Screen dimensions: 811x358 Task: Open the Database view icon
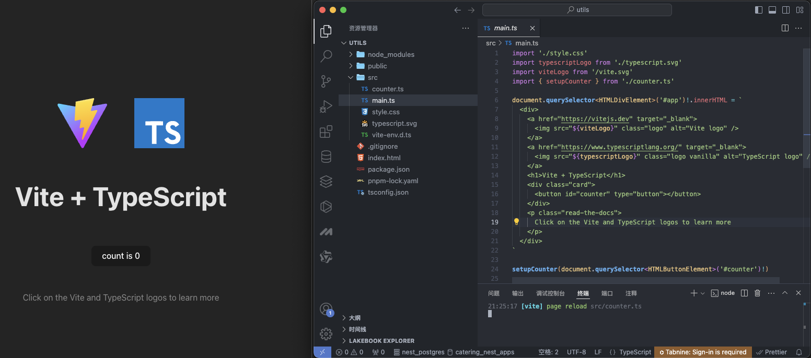[326, 157]
